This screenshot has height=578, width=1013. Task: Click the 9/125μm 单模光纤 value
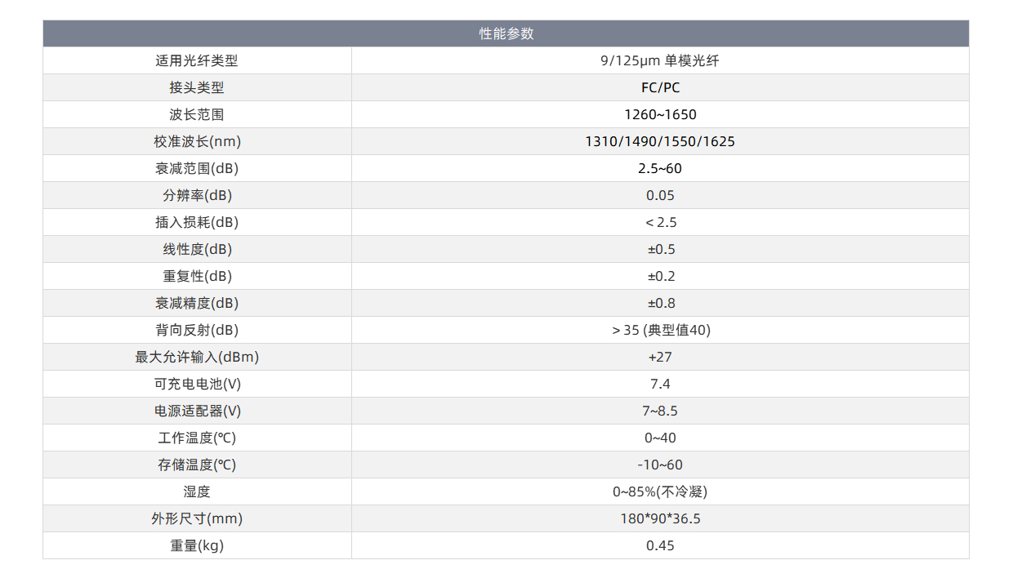pos(660,60)
